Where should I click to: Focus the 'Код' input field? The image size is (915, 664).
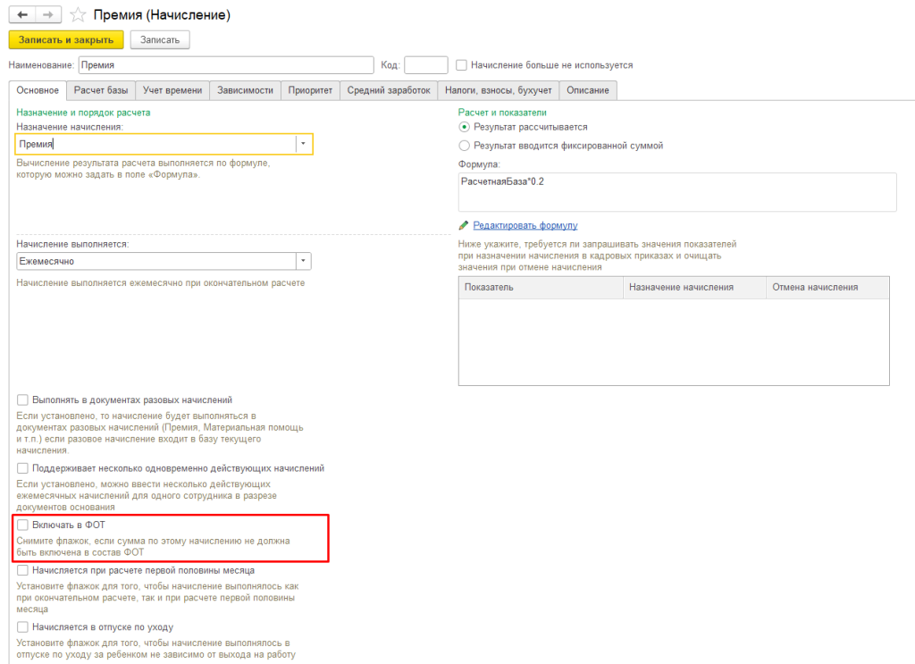tap(425, 65)
